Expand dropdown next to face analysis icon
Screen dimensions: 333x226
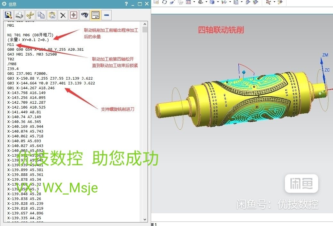point(230,2)
